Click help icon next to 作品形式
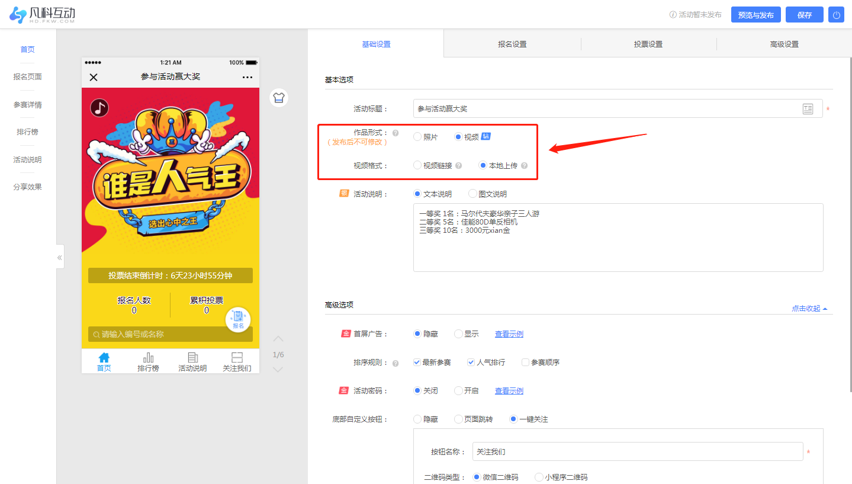This screenshot has width=852, height=484. click(396, 133)
